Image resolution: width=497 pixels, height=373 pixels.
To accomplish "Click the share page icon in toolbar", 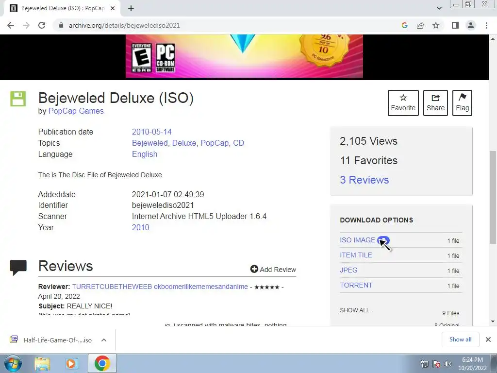I will point(420,25).
